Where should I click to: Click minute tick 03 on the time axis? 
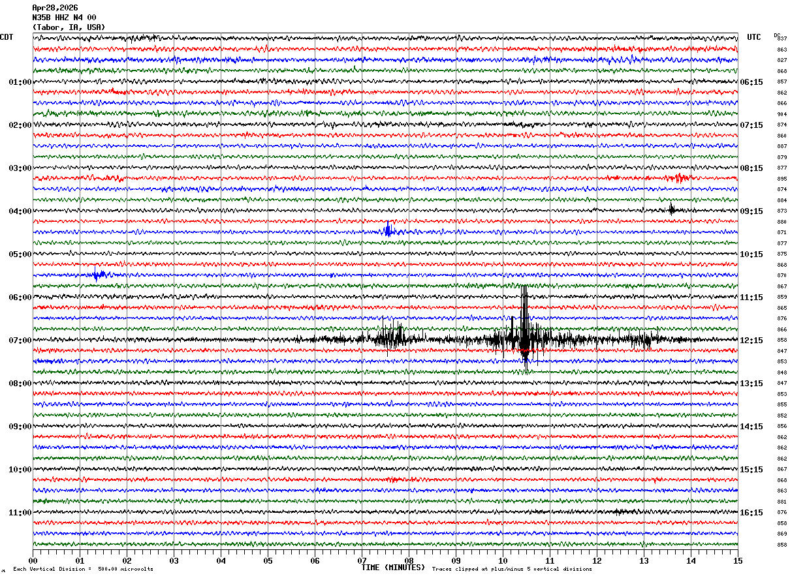[x=174, y=560]
